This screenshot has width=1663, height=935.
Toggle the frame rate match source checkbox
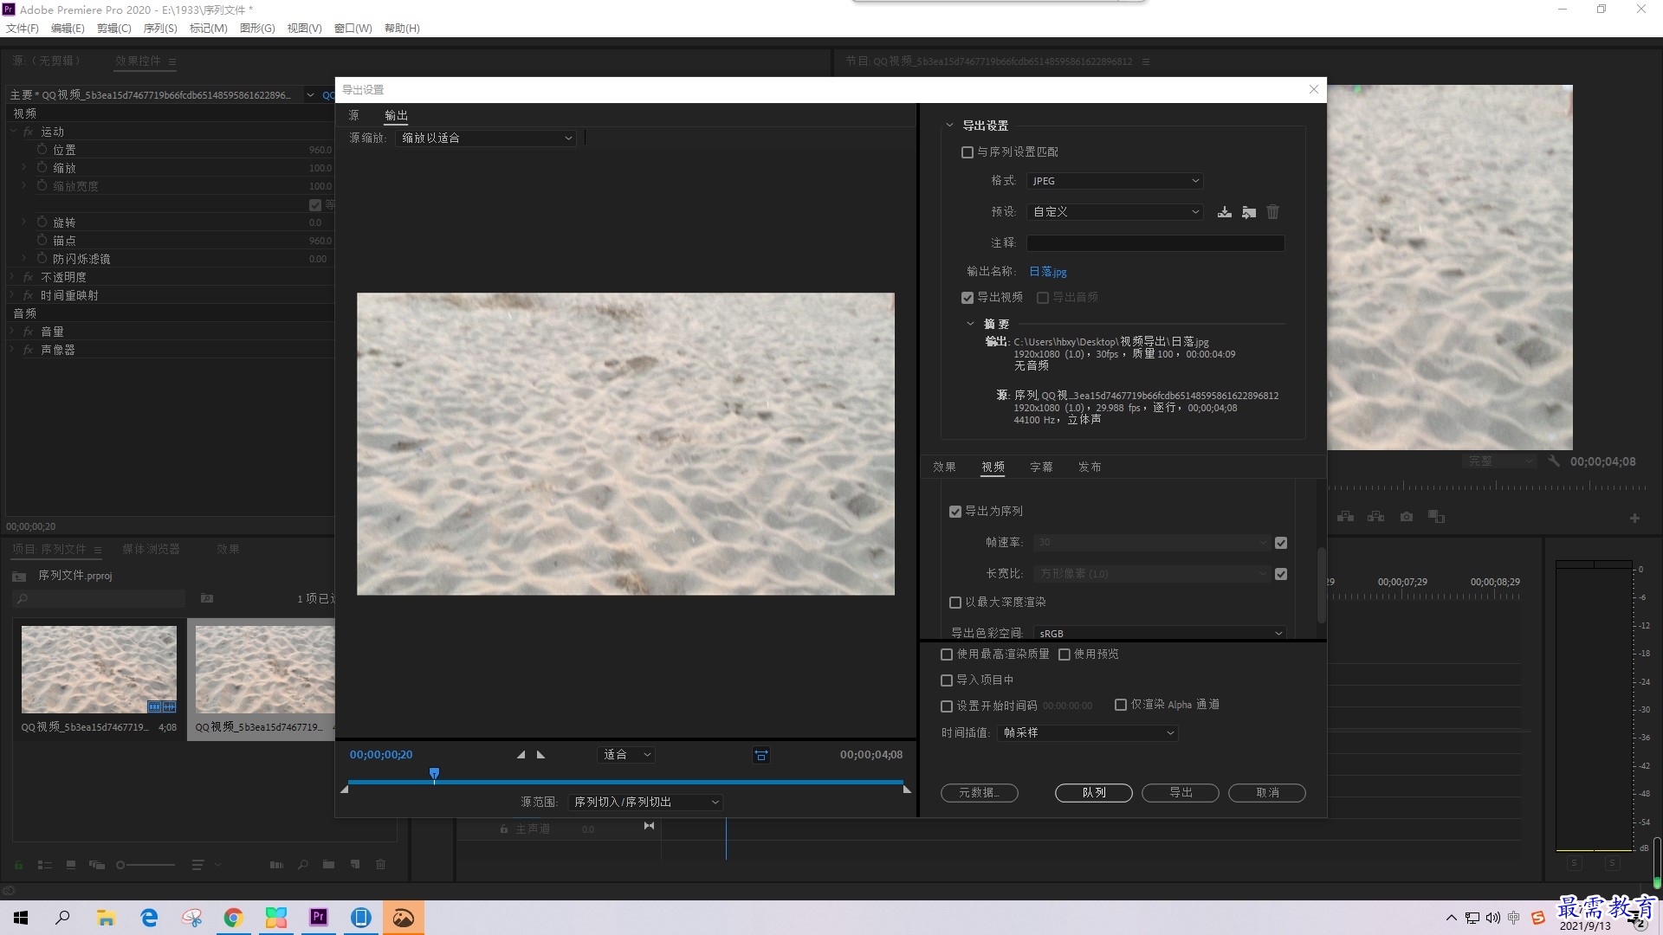click(1281, 543)
